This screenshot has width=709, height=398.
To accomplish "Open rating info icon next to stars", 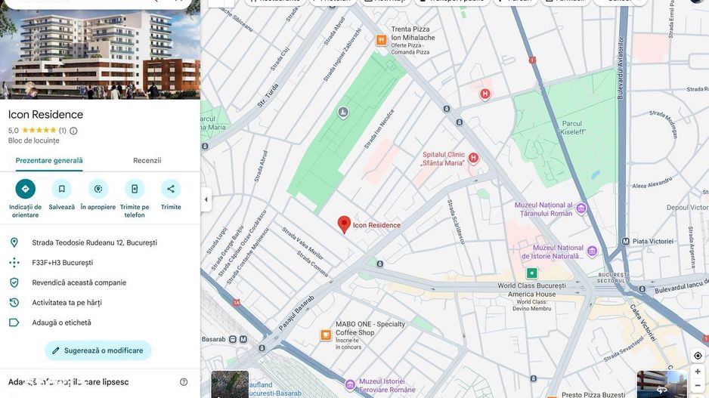I will tap(73, 131).
